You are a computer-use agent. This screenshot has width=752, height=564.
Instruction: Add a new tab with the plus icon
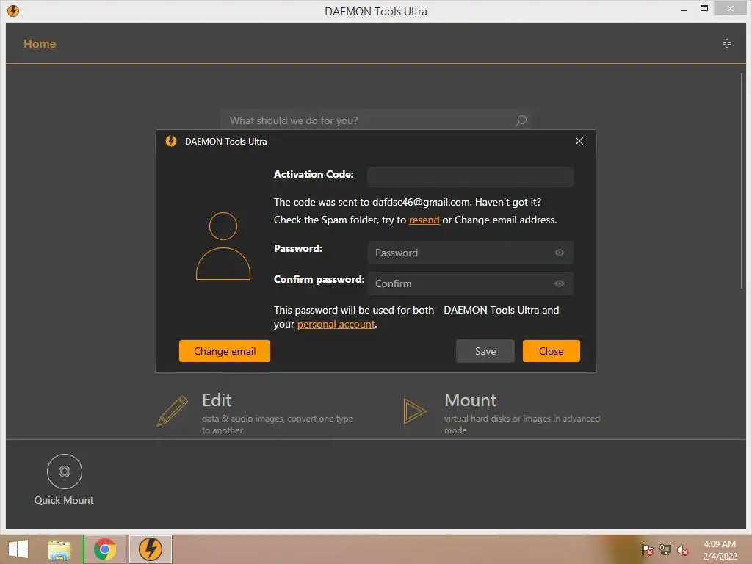tap(726, 43)
